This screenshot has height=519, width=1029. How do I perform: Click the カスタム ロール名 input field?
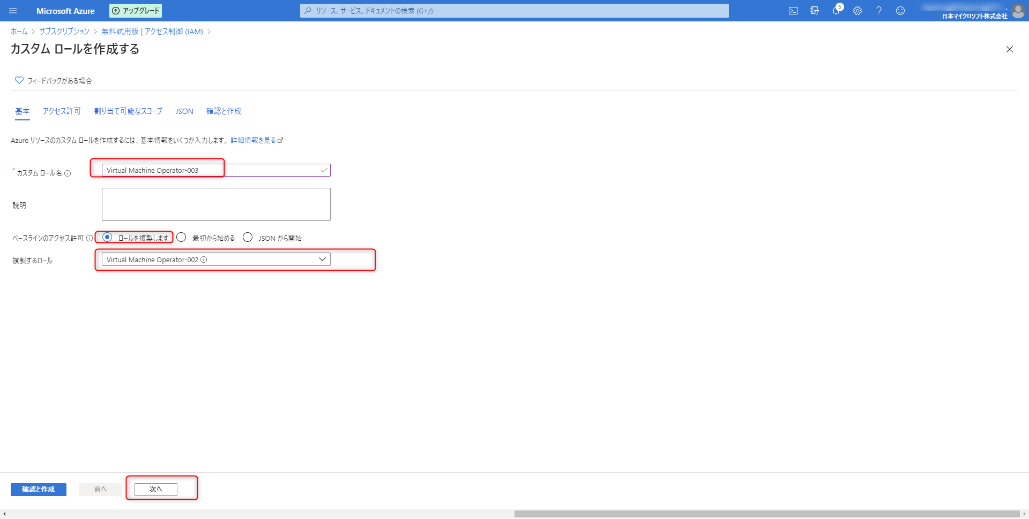(x=216, y=170)
